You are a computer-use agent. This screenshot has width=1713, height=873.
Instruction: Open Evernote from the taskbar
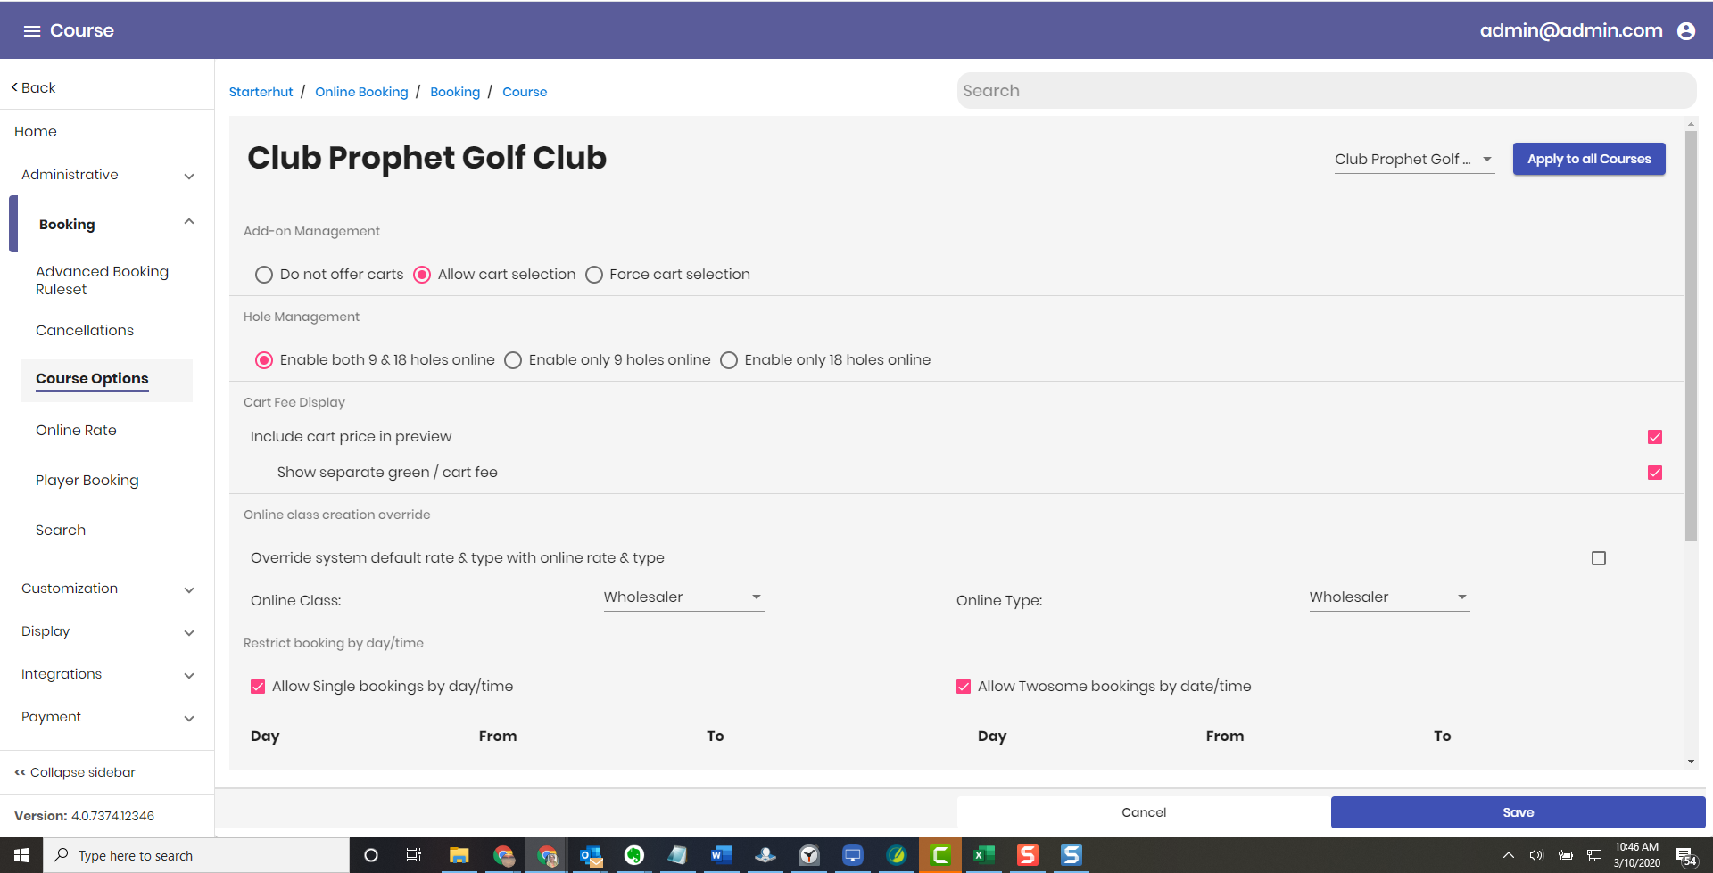coord(634,856)
